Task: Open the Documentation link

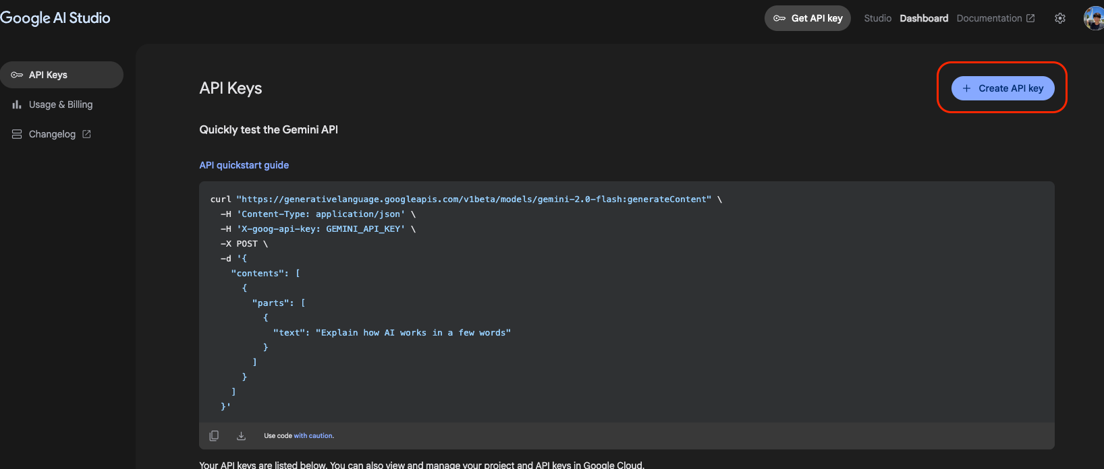Action: [x=995, y=18]
